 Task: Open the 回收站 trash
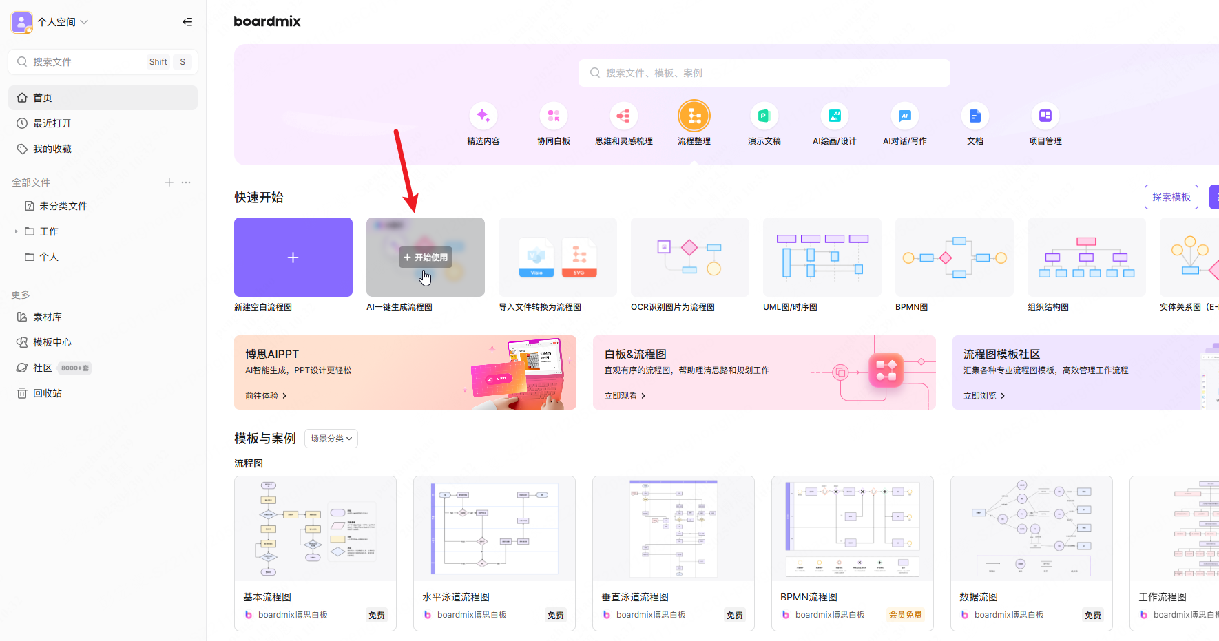tap(103, 393)
